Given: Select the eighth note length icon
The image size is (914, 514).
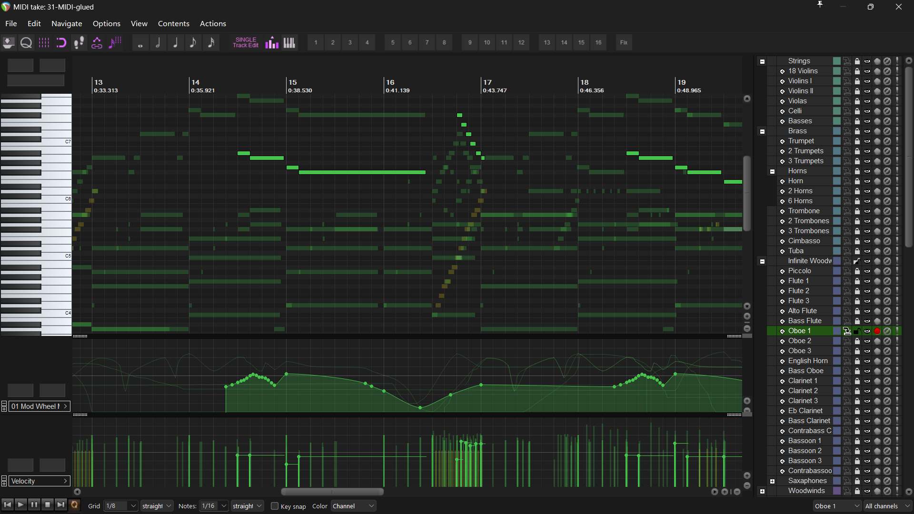Looking at the screenshot, I should pyautogui.click(x=193, y=43).
